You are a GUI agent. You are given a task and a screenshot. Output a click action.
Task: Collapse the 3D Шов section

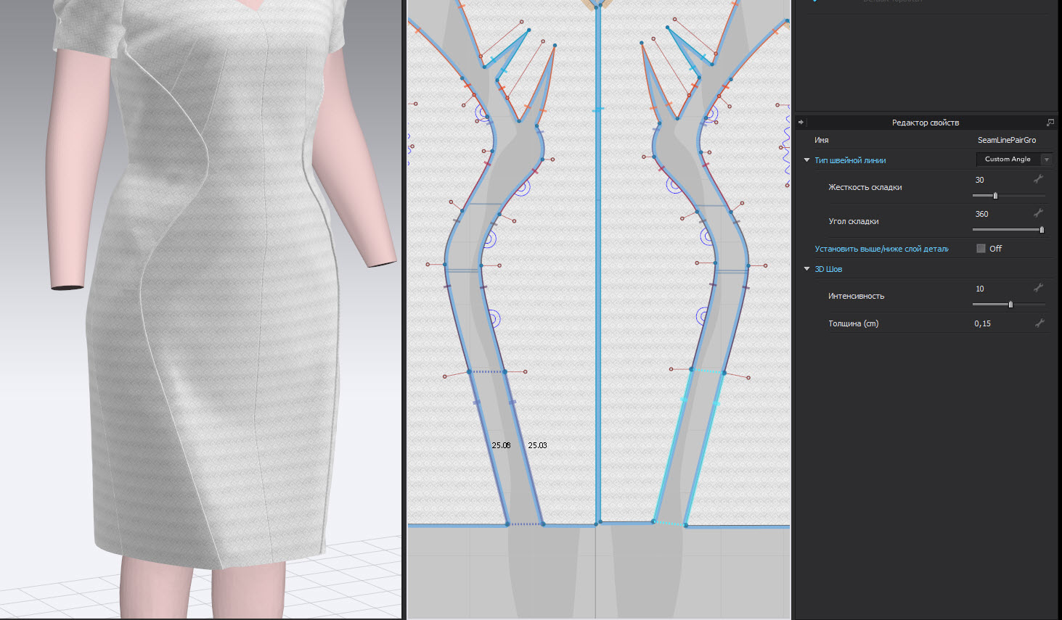[806, 269]
